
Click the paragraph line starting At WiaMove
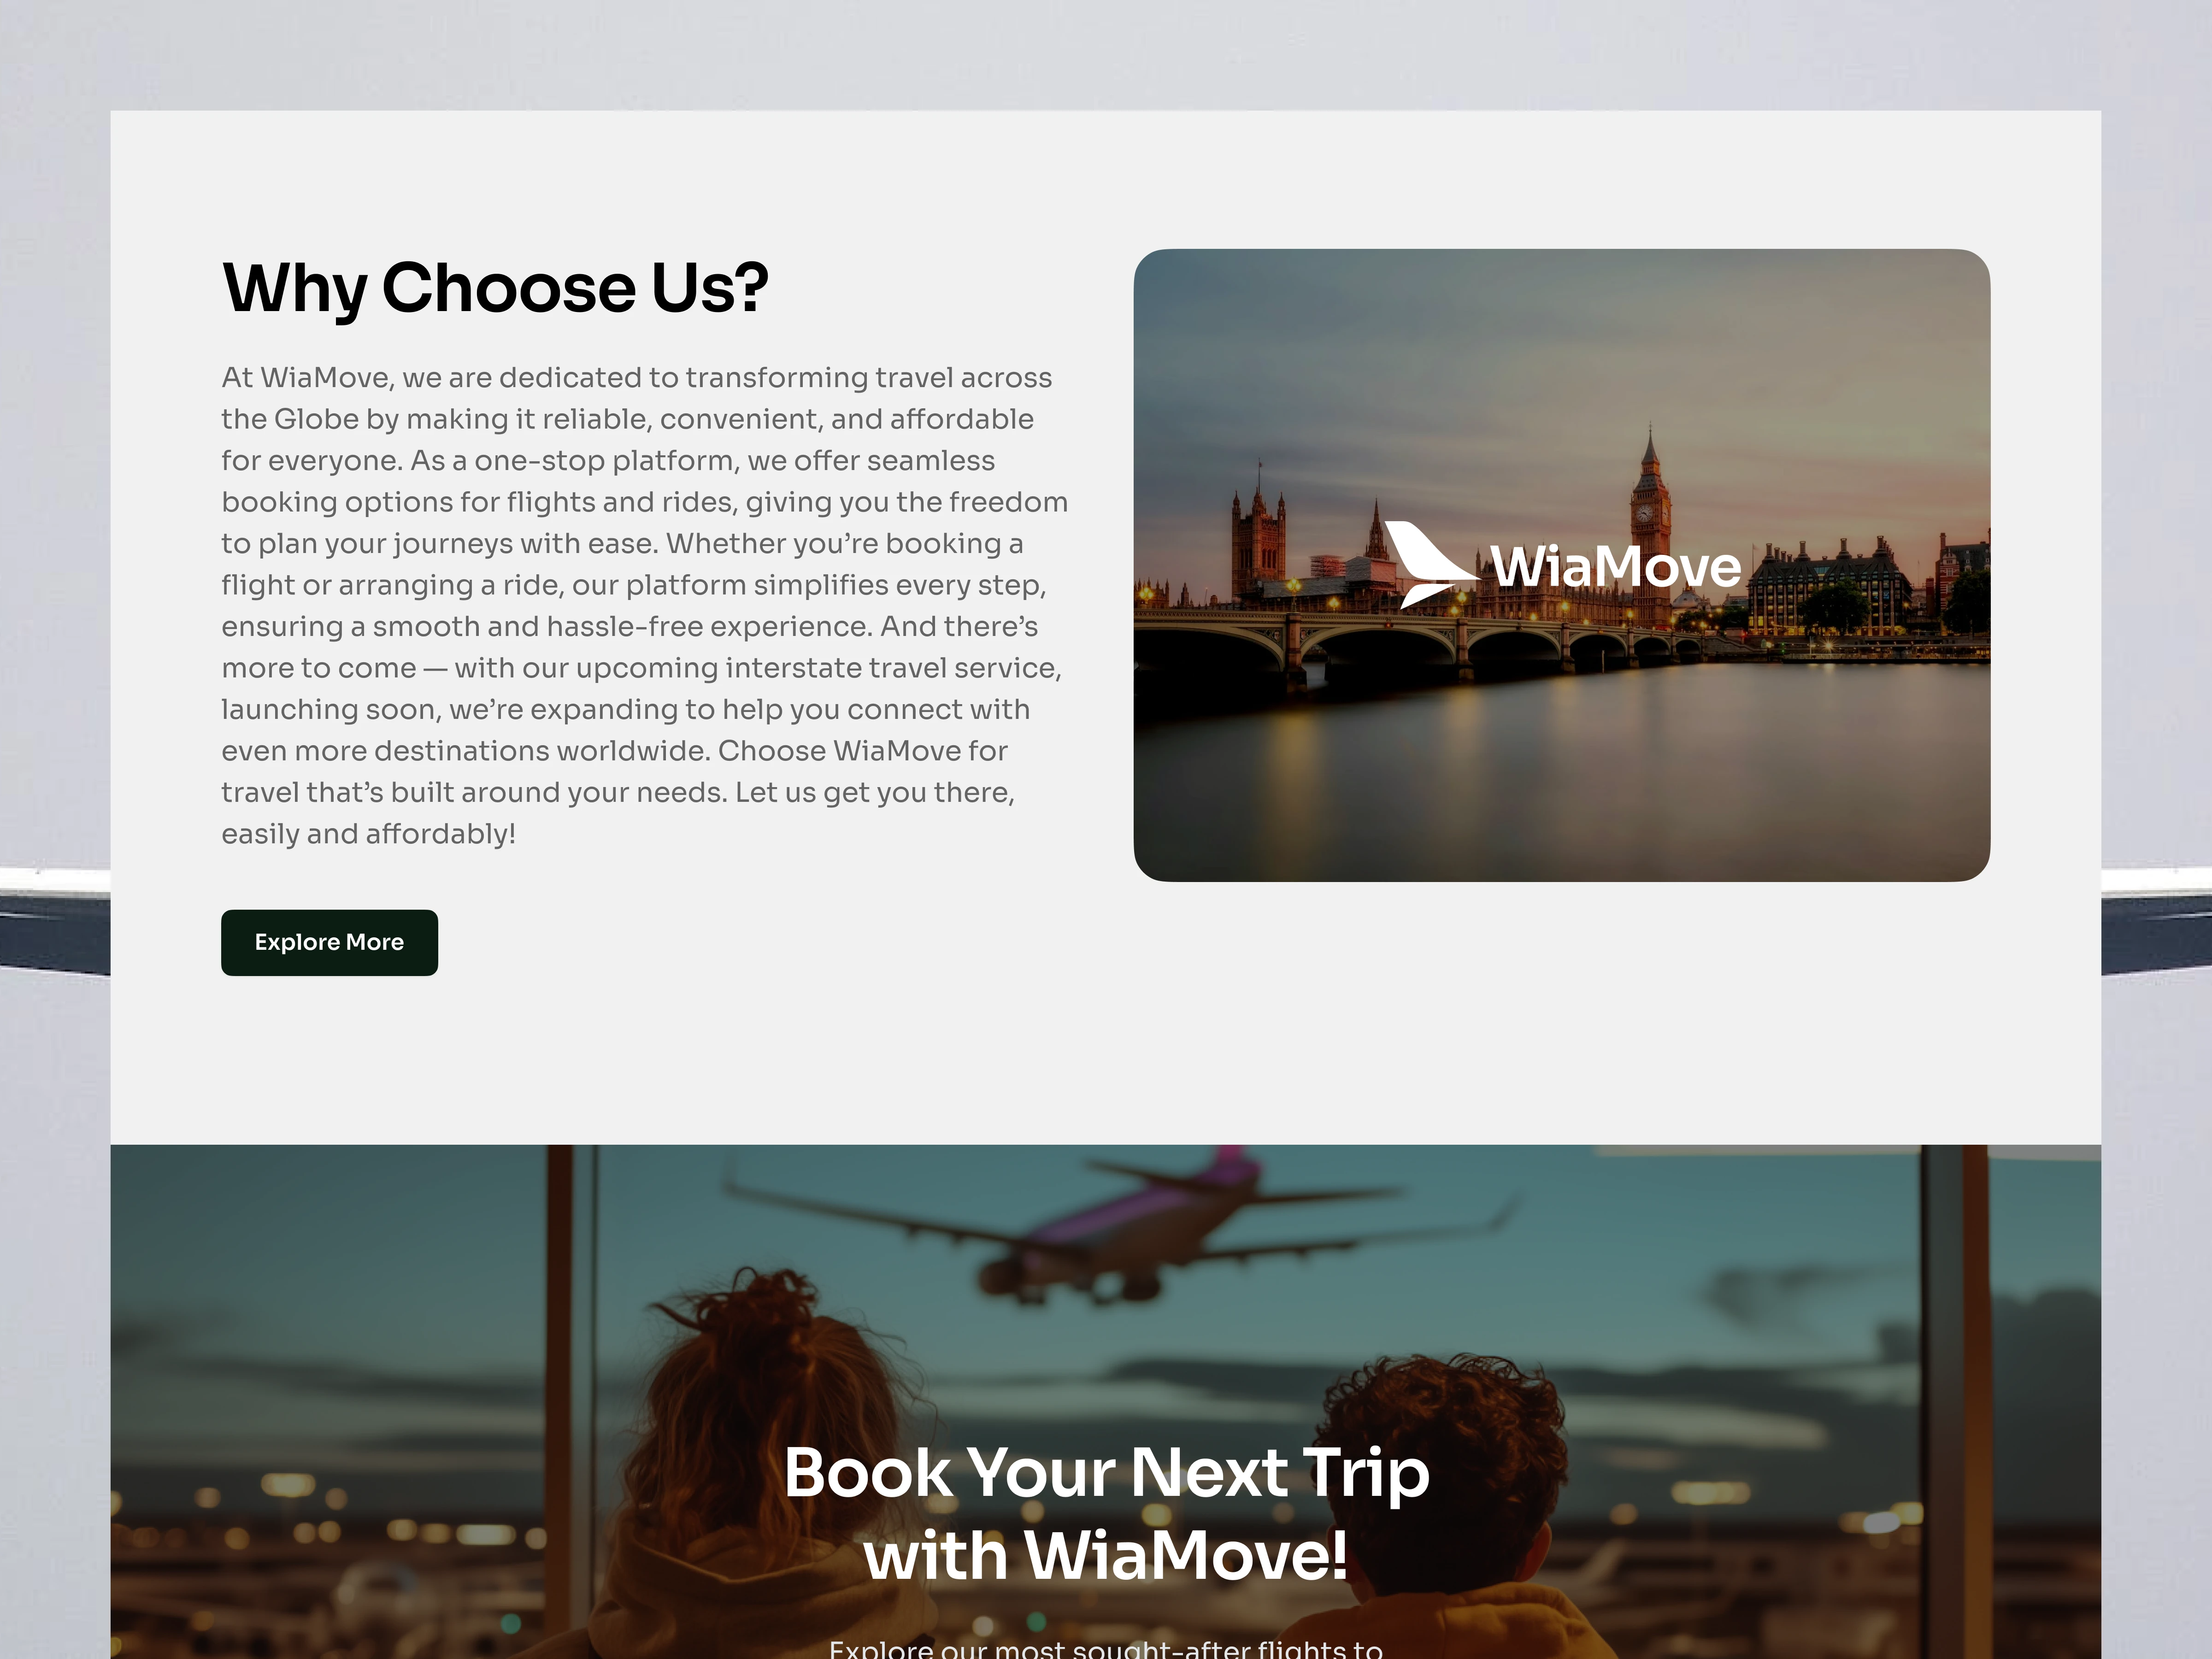coord(636,378)
